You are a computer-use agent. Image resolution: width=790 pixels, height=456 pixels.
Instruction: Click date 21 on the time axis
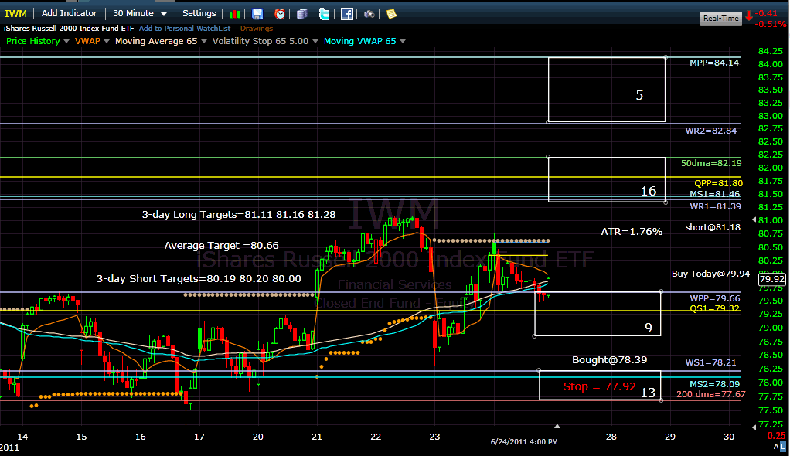[x=316, y=437]
